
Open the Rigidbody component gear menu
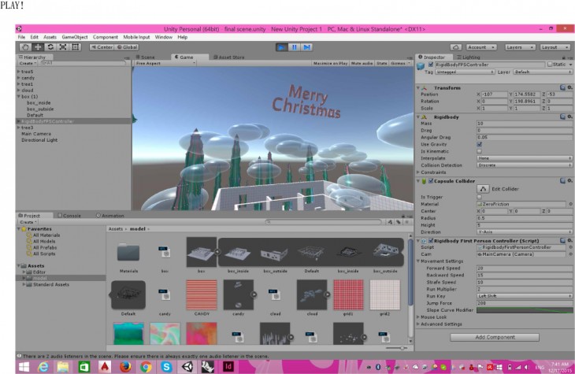click(x=568, y=117)
